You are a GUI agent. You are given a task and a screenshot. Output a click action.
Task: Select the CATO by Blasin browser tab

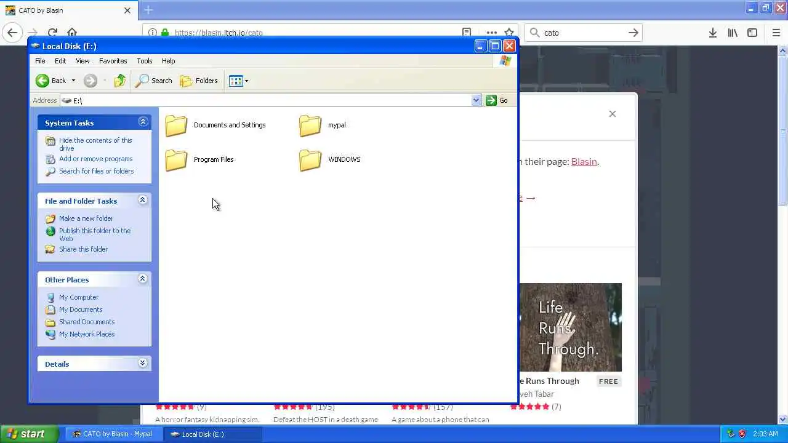coord(69,10)
